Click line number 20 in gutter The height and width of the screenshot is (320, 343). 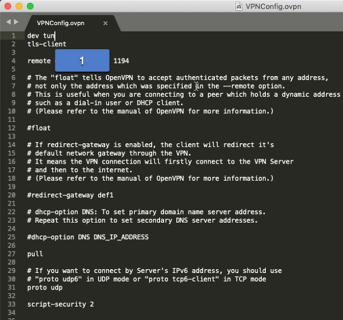click(12, 195)
